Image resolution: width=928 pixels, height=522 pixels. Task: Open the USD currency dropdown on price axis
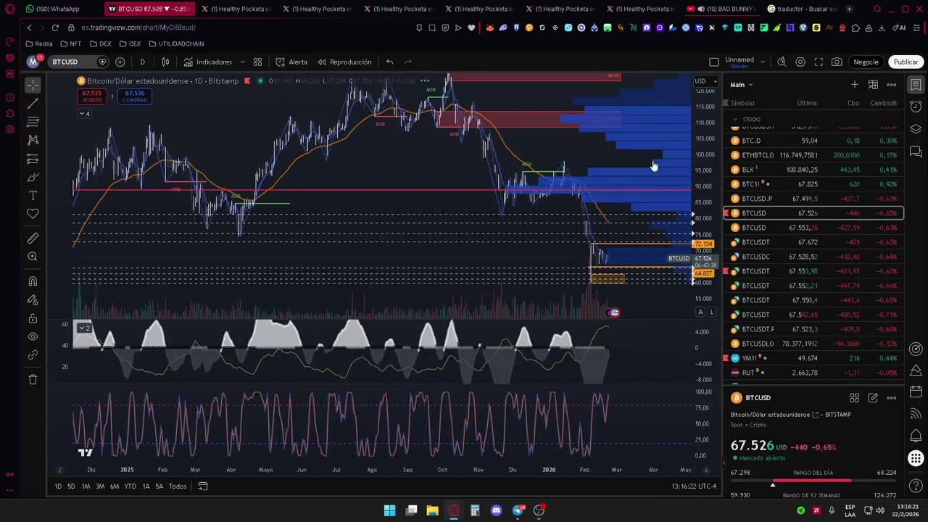(x=705, y=81)
